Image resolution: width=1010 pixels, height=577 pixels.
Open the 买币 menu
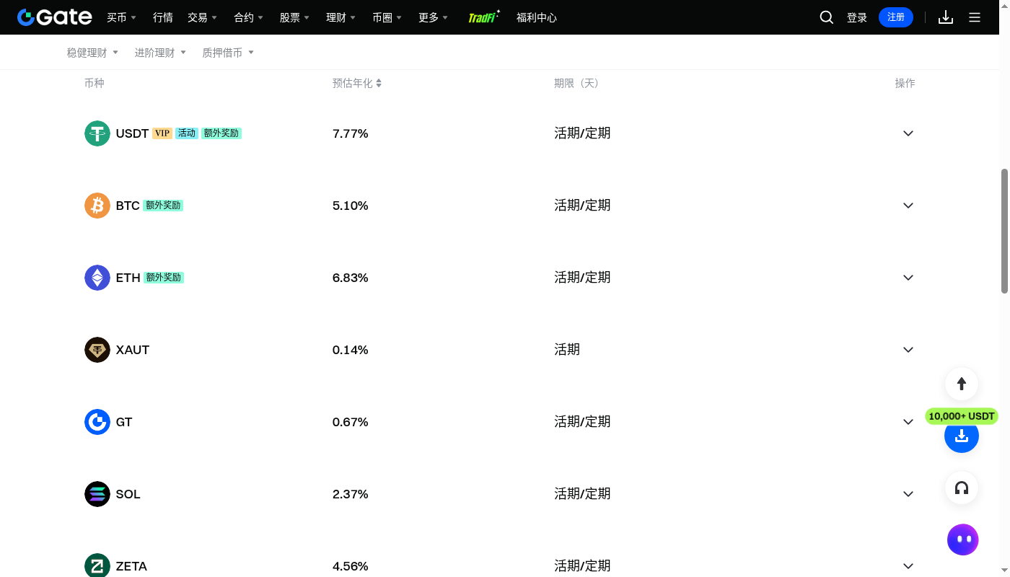tap(121, 17)
